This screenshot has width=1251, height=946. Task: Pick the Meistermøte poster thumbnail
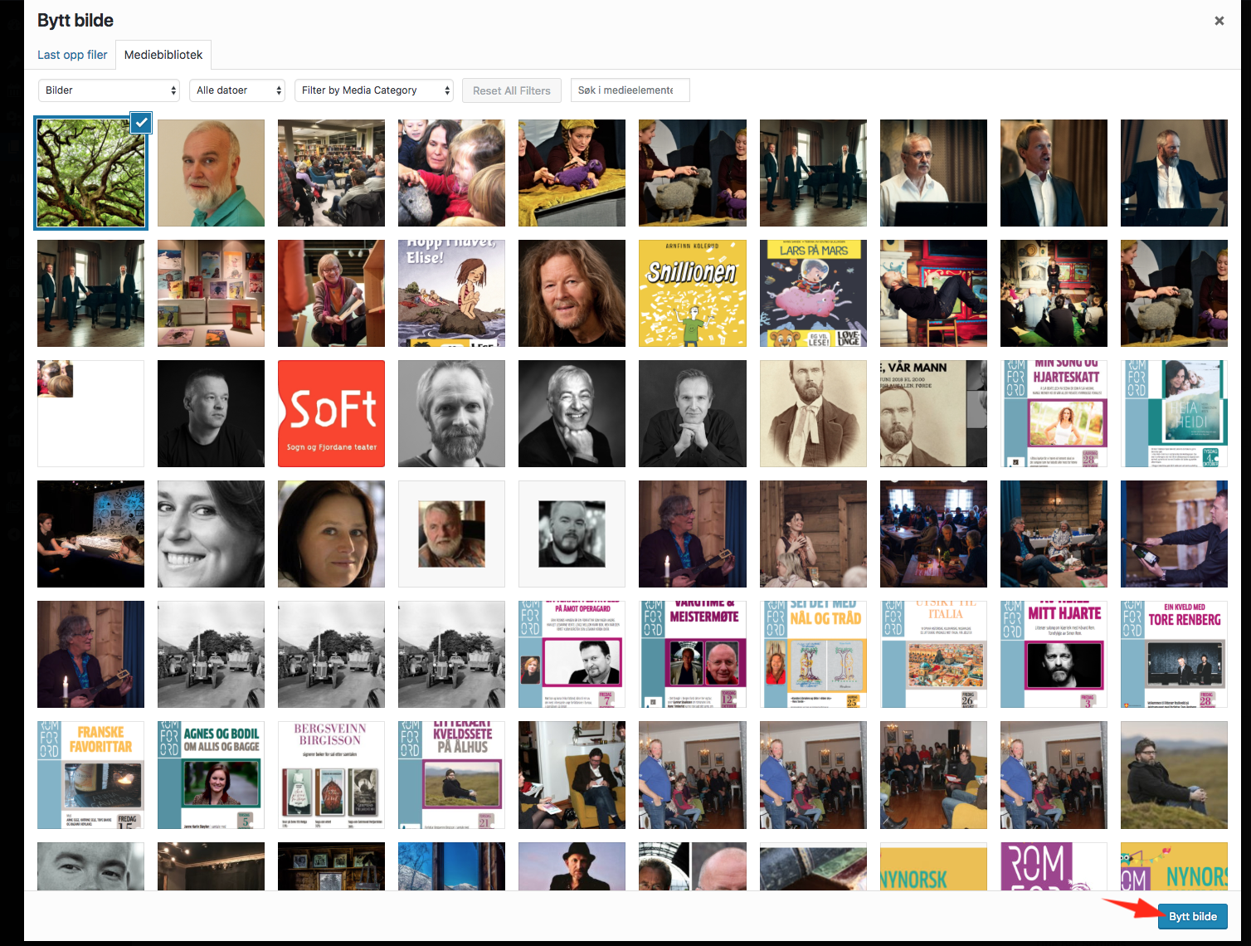(692, 655)
